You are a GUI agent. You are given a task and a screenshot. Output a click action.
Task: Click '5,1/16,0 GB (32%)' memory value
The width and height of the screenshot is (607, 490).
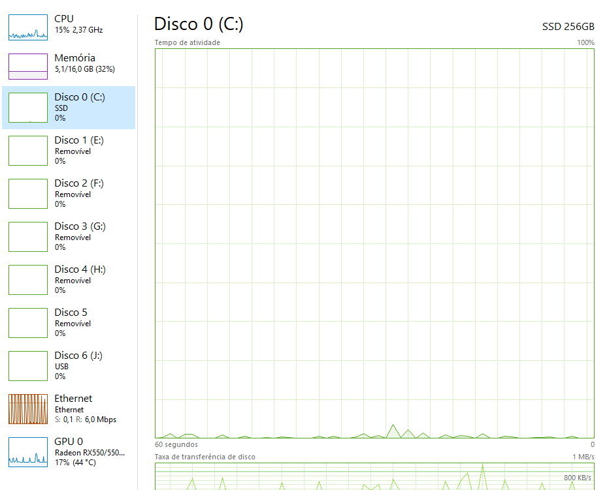(85, 69)
